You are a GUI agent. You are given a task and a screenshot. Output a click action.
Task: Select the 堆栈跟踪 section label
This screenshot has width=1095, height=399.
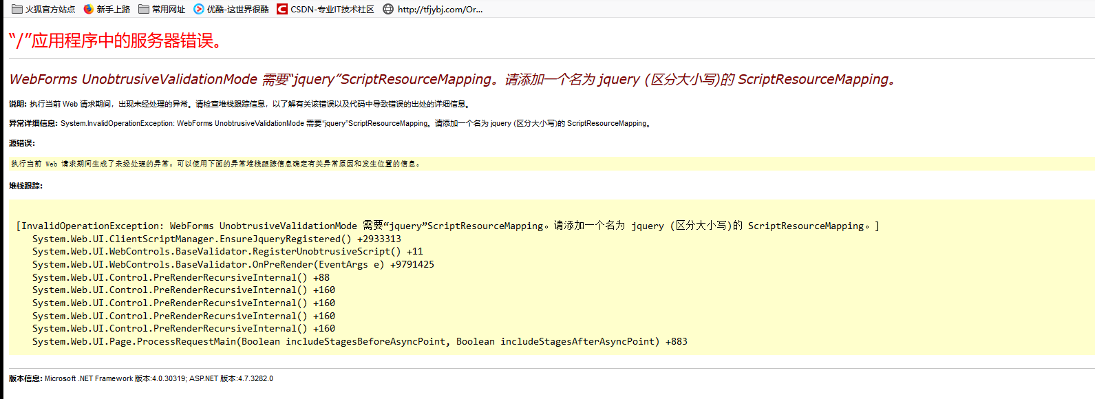click(x=25, y=186)
